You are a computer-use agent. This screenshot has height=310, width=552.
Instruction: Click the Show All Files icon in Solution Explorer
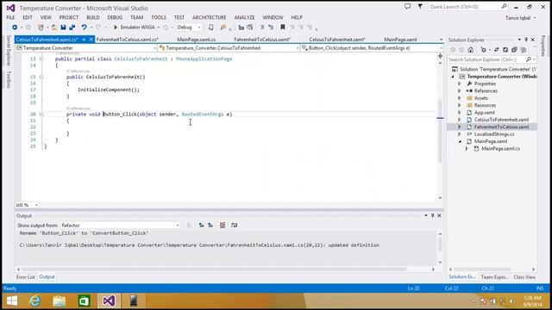pyautogui.click(x=524, y=50)
